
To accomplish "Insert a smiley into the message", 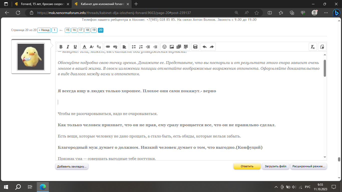I will point(164,46).
